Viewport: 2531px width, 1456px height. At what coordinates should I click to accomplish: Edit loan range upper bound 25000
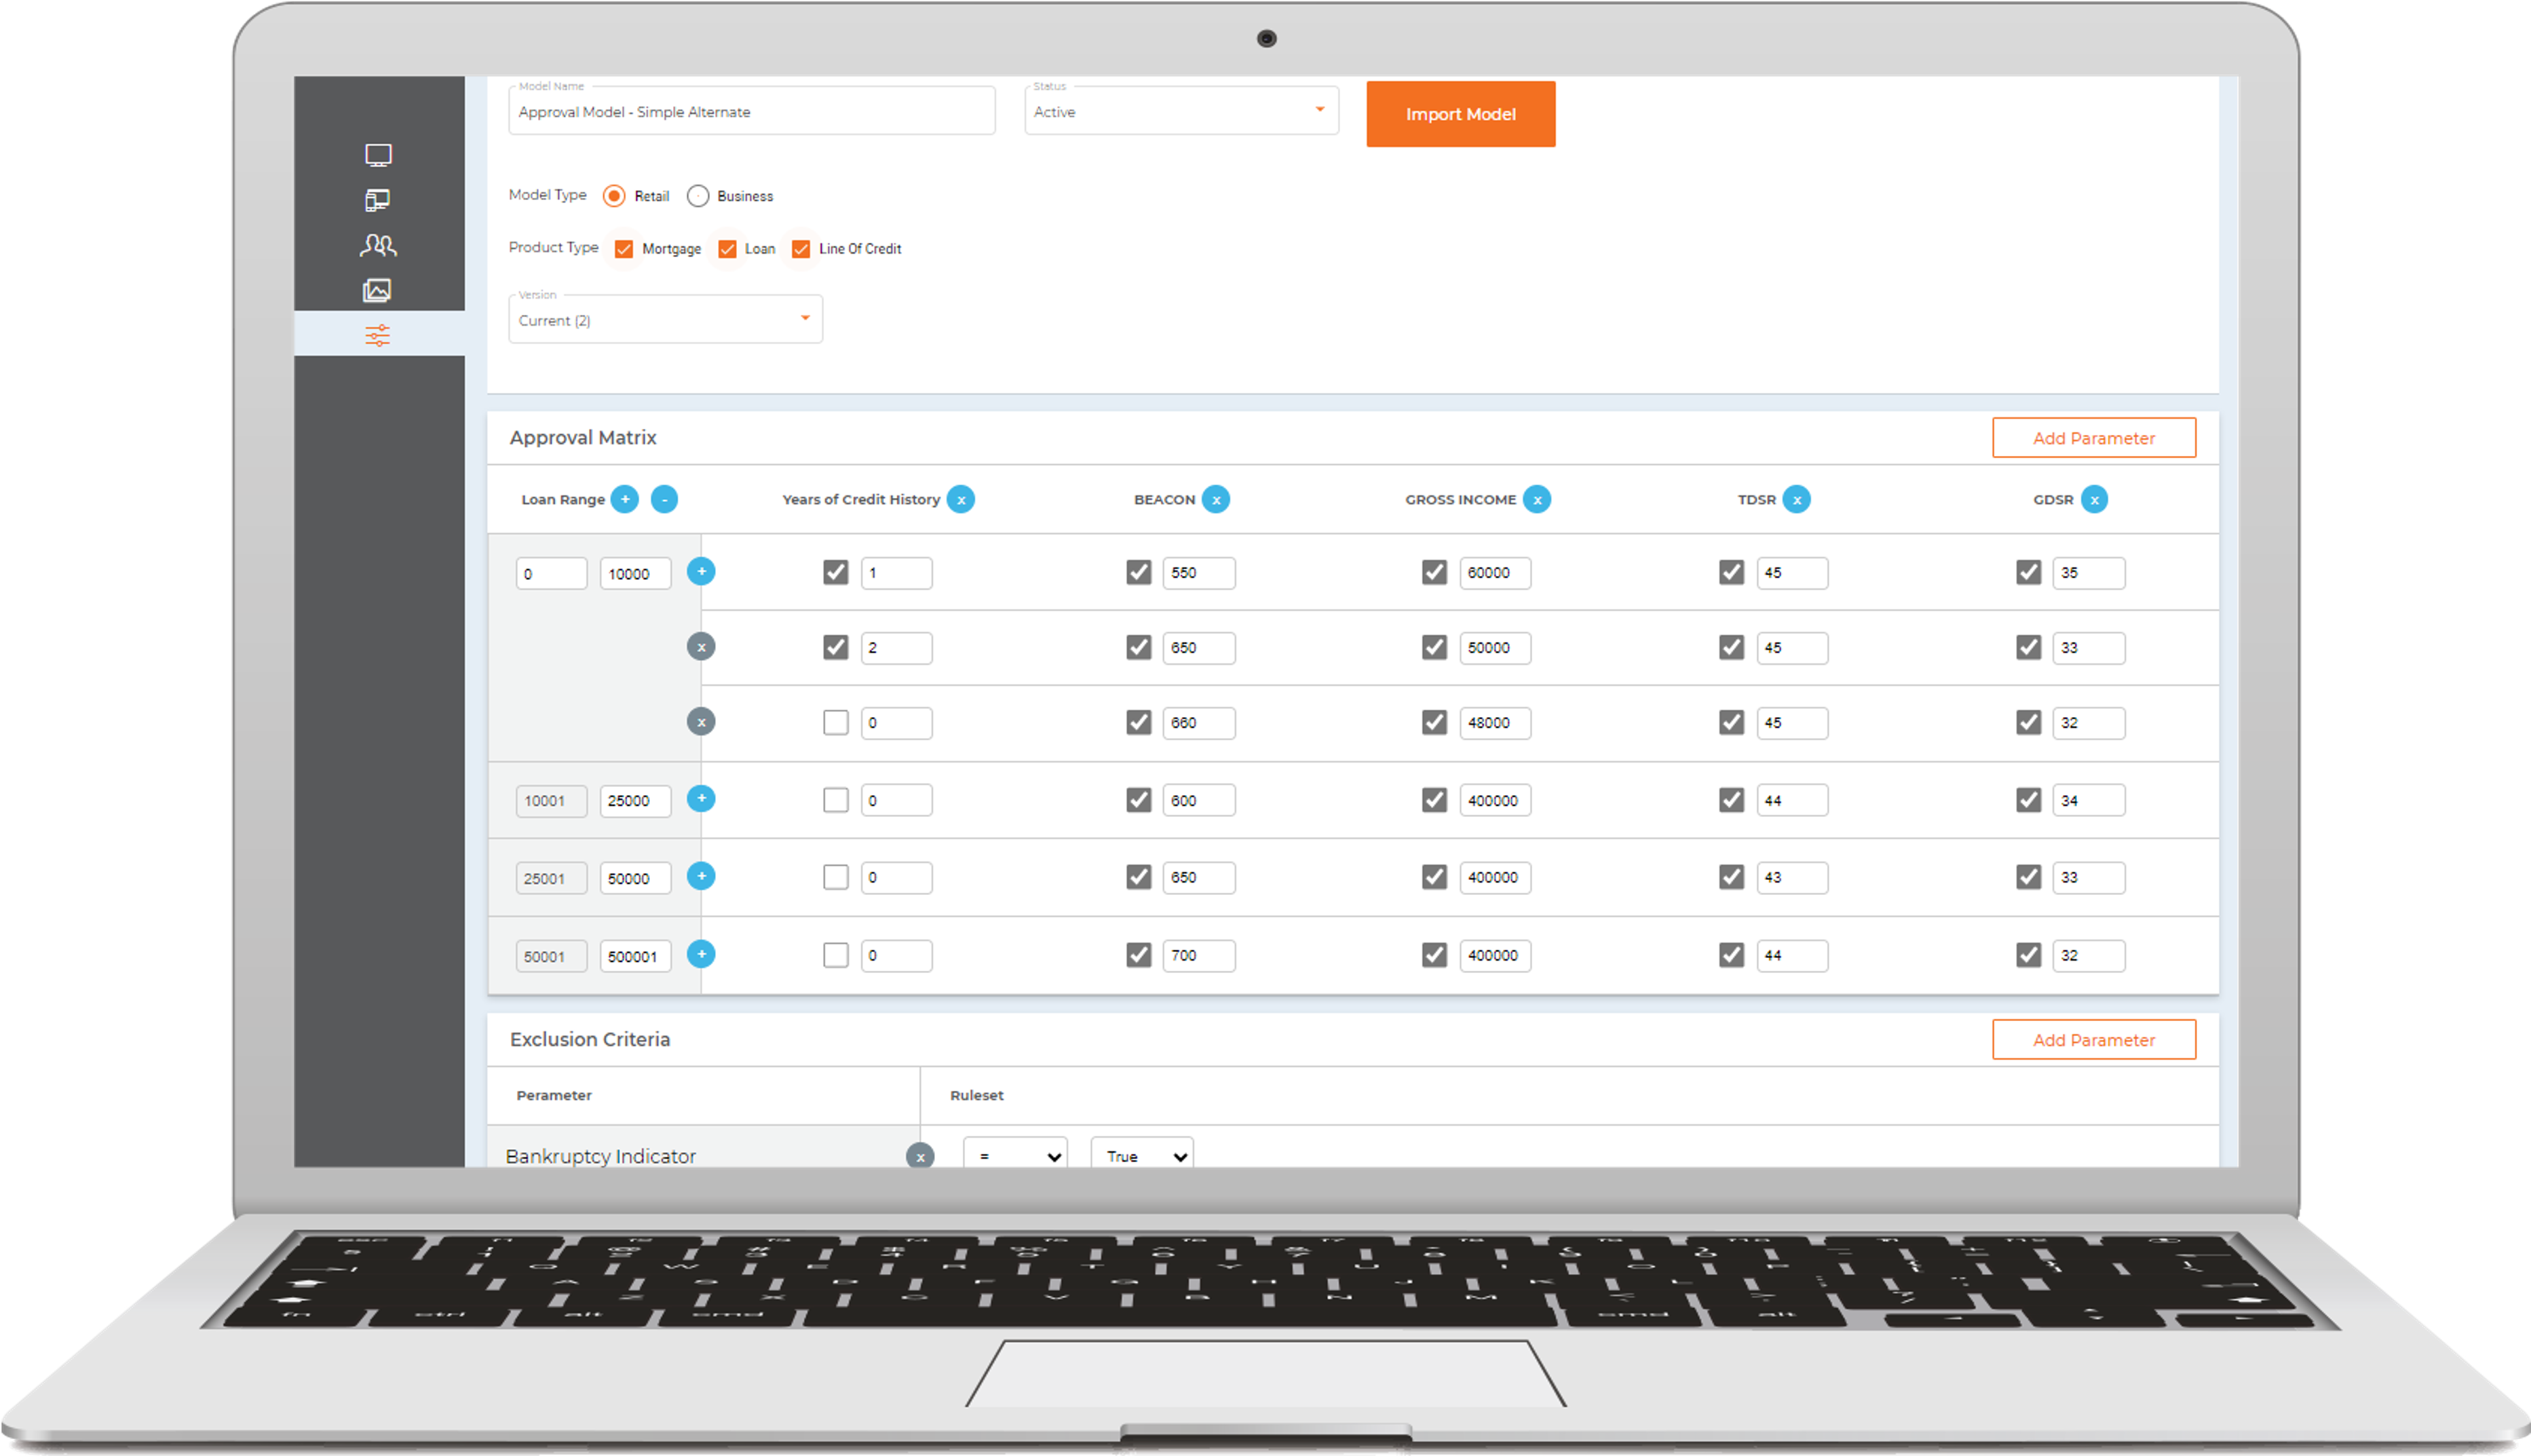635,800
